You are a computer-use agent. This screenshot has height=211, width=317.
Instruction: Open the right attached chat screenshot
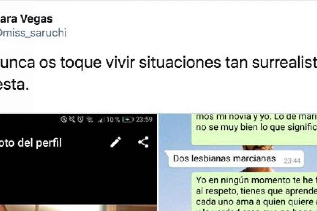(238, 162)
